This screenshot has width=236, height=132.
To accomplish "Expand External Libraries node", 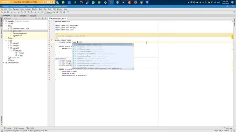I will pyautogui.click(x=4, y=63).
